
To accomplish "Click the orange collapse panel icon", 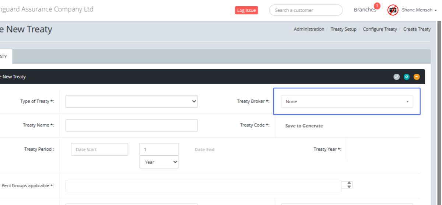I will point(417,77).
